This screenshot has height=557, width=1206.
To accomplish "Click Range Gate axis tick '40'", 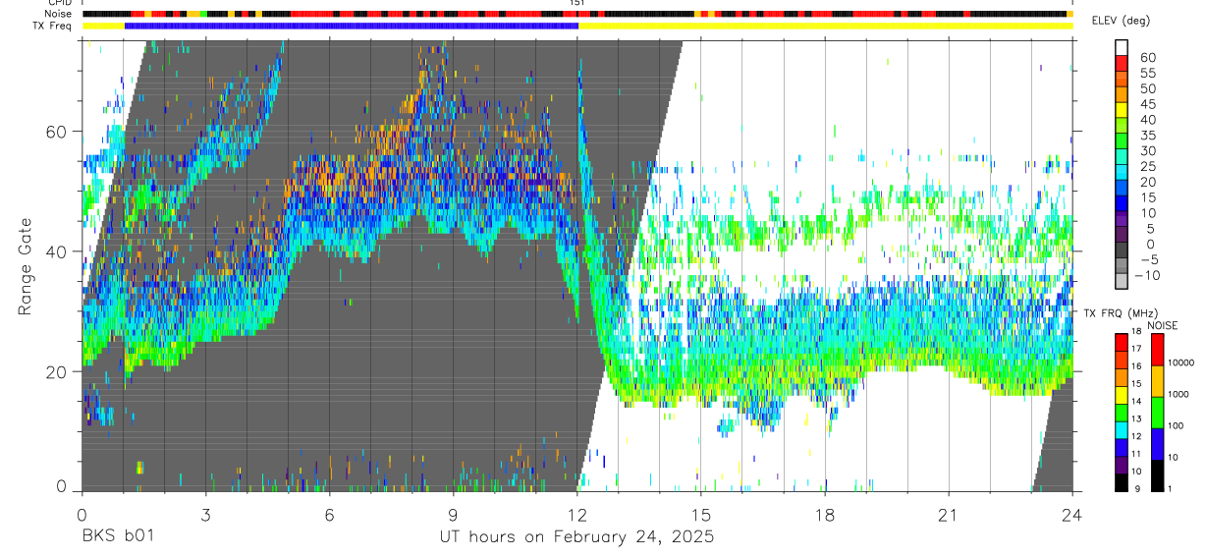I will click(57, 251).
